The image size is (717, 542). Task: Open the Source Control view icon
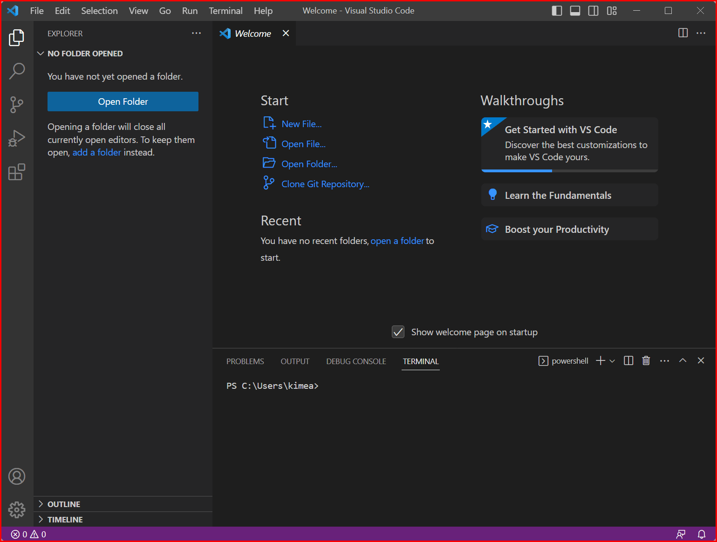17,105
